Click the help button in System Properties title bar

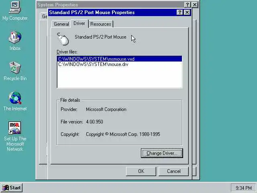pos(187,4)
